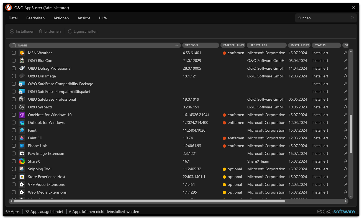Click the Web Media Extensions icon
This screenshot has height=219, width=362.
coord(22,192)
